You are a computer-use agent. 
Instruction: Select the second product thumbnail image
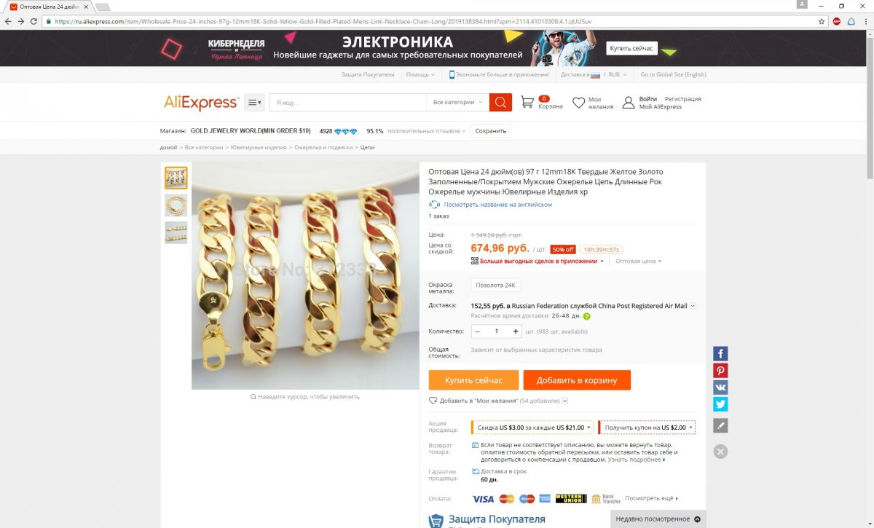tap(176, 205)
